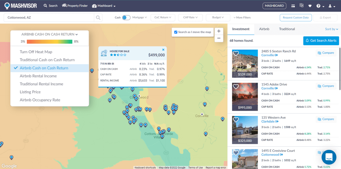
Task: Open the Mashboard menu
Action: click(x=103, y=6)
